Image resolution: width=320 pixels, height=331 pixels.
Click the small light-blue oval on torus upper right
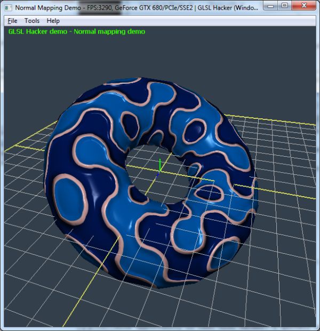click(195, 128)
